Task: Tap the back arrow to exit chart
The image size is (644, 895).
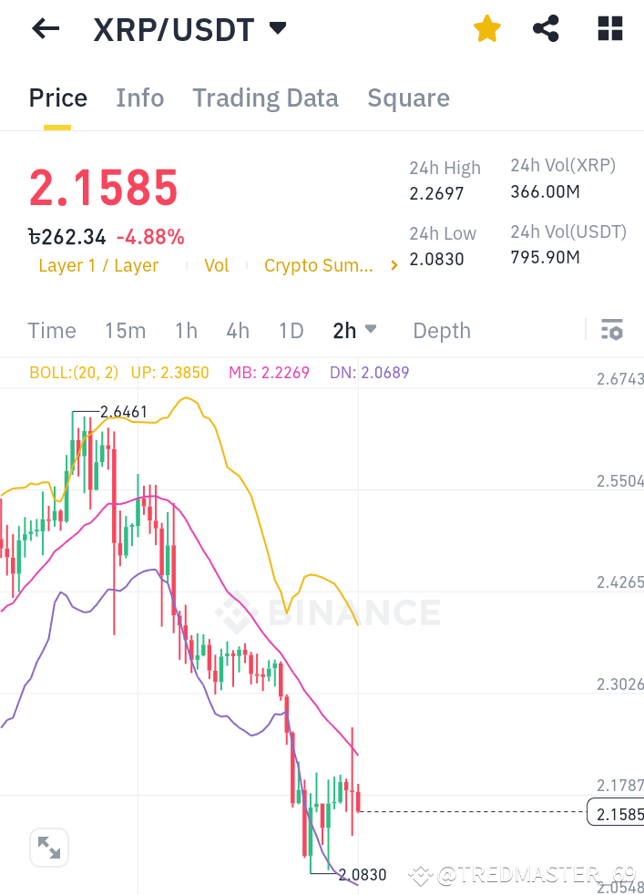Action: (x=44, y=28)
